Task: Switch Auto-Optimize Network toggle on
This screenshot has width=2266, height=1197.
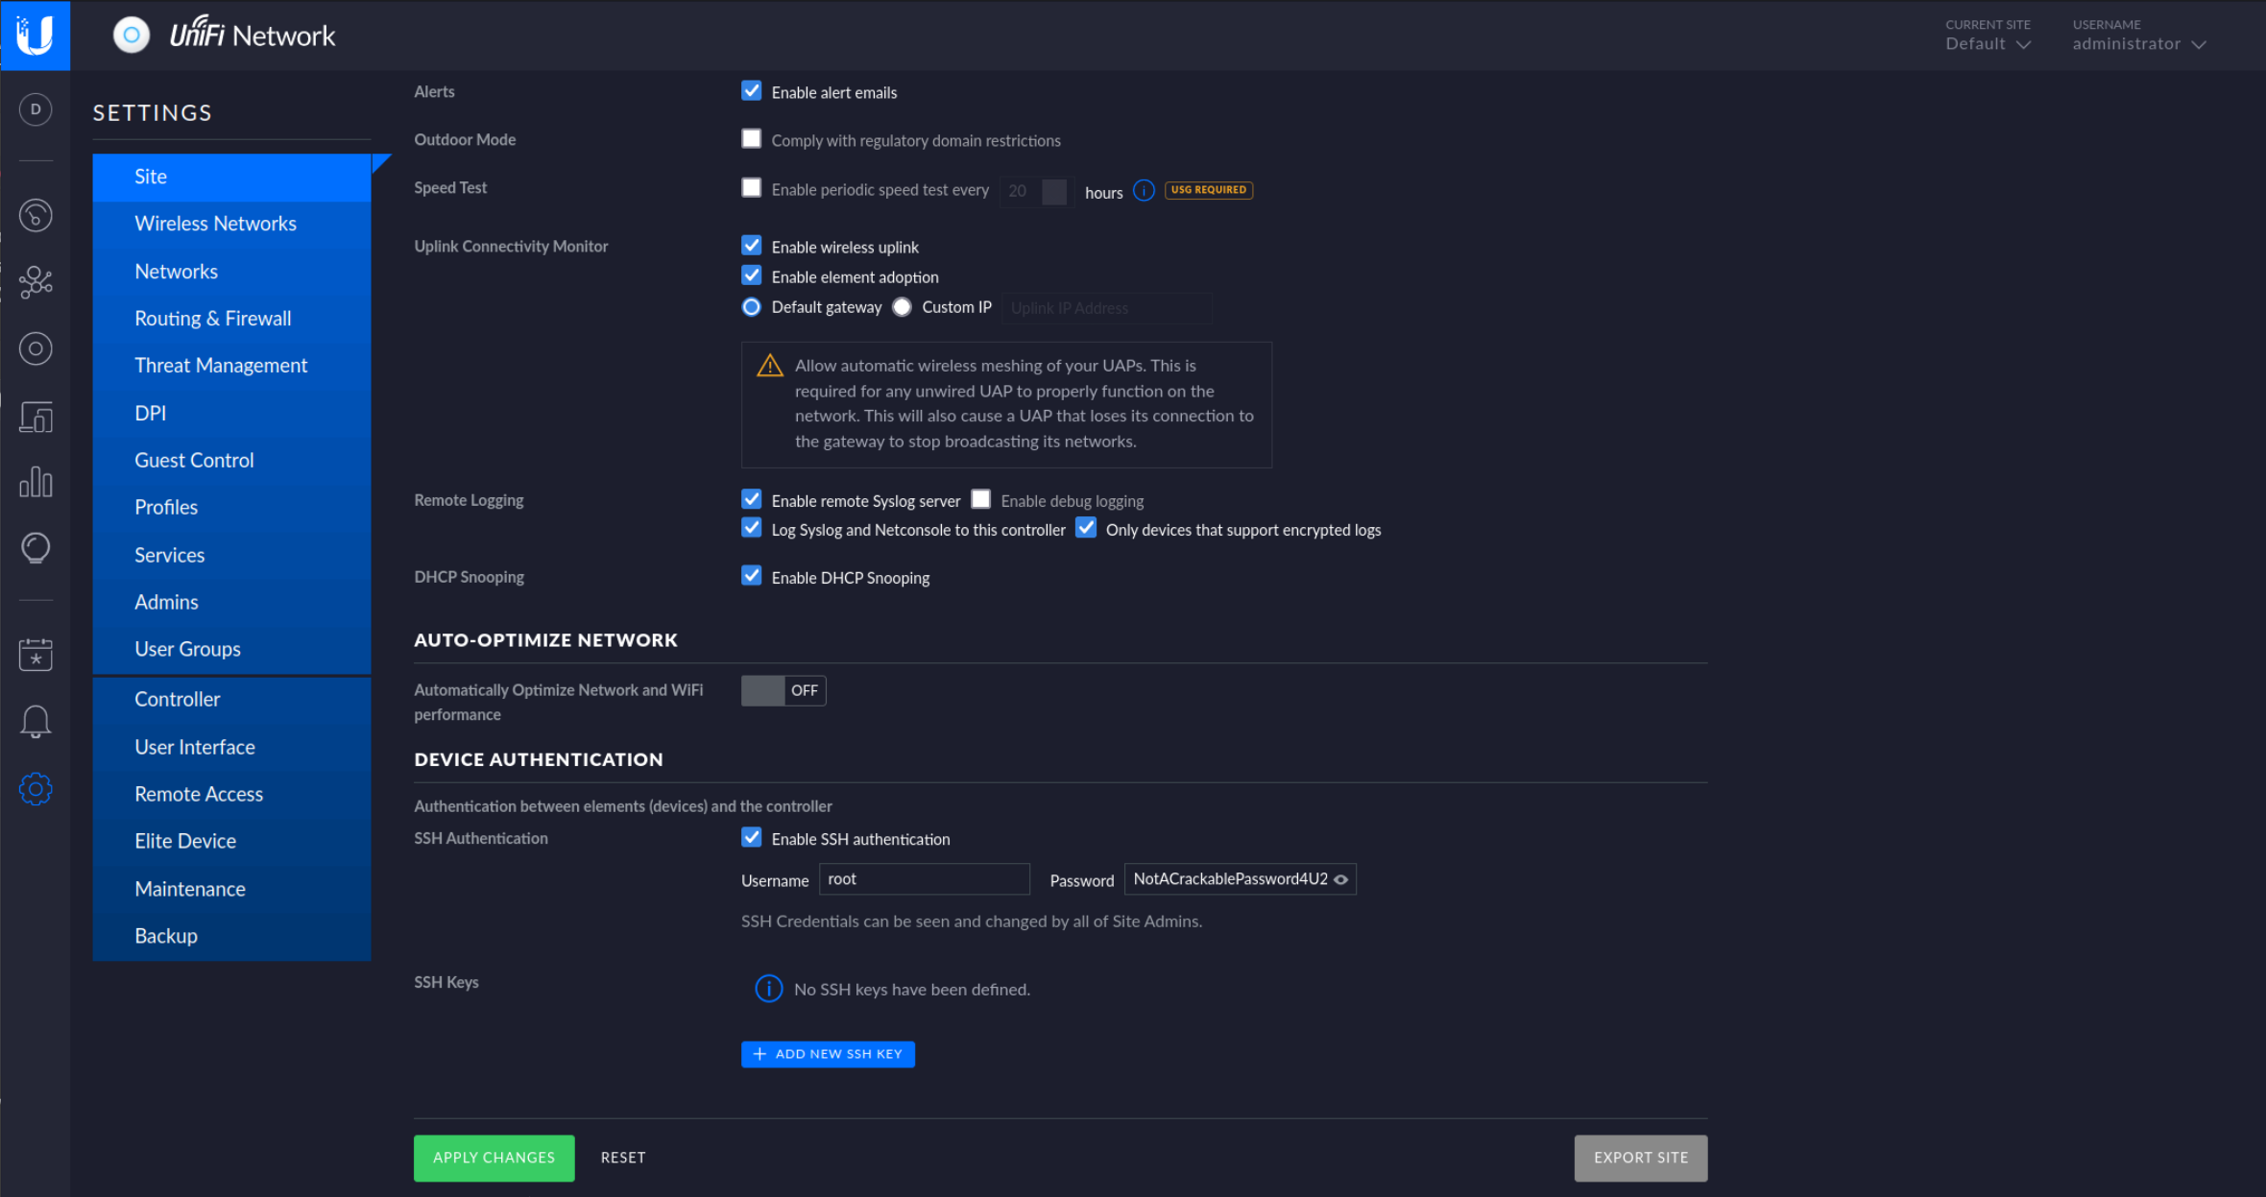Action: point(783,690)
